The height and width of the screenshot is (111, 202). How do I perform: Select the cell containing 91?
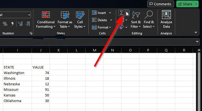point(41,90)
